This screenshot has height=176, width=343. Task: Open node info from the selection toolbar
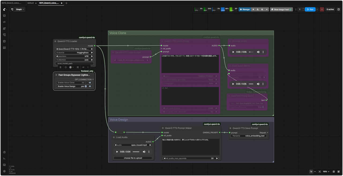click(x=66, y=67)
